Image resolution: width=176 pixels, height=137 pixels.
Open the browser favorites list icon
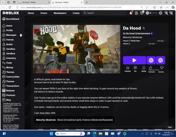pos(161,7)
